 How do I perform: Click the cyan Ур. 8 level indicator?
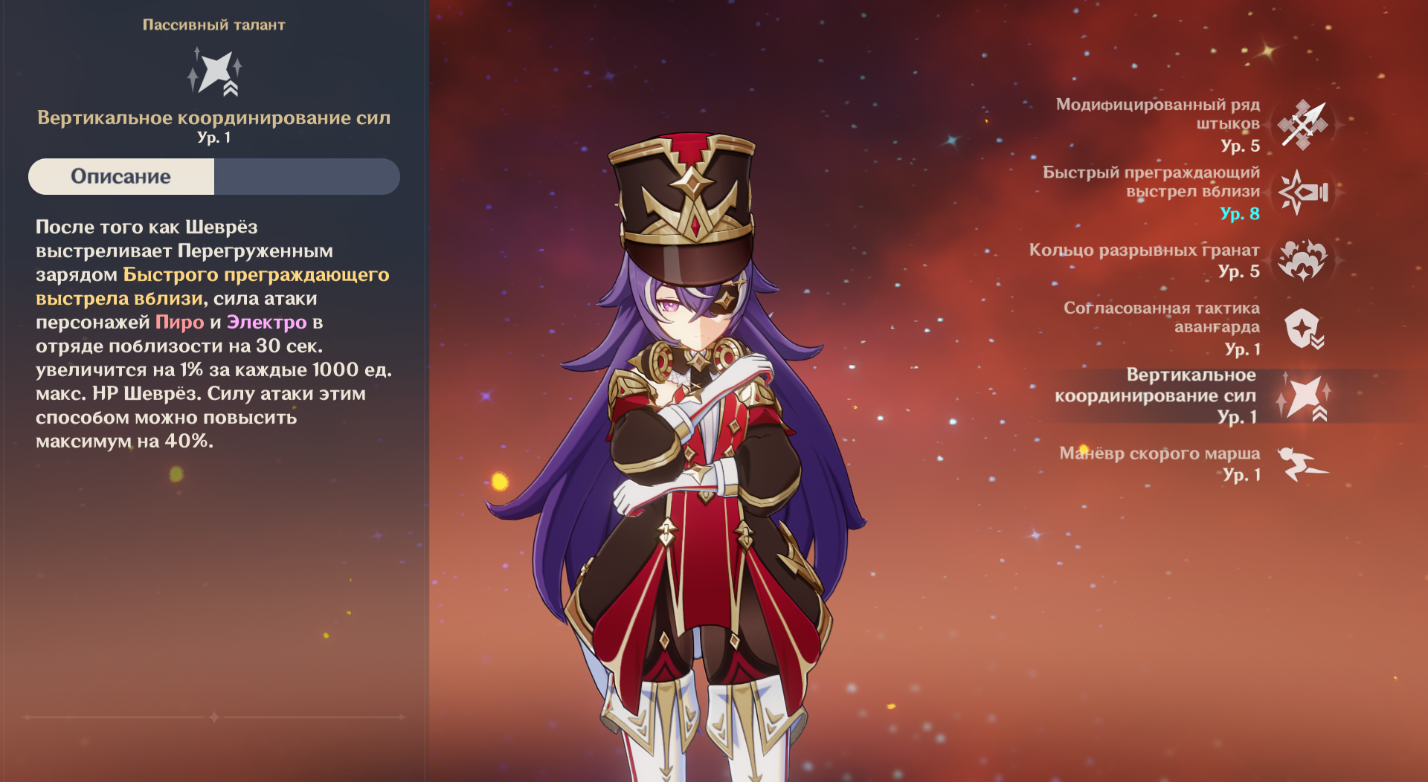1240,214
